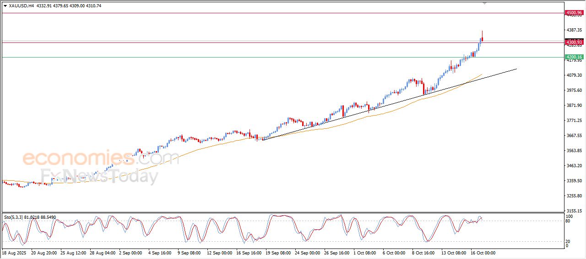Image resolution: width=586 pixels, height=259 pixels.
Task: Click the stochastic 20 level axis label
Action: point(569,241)
